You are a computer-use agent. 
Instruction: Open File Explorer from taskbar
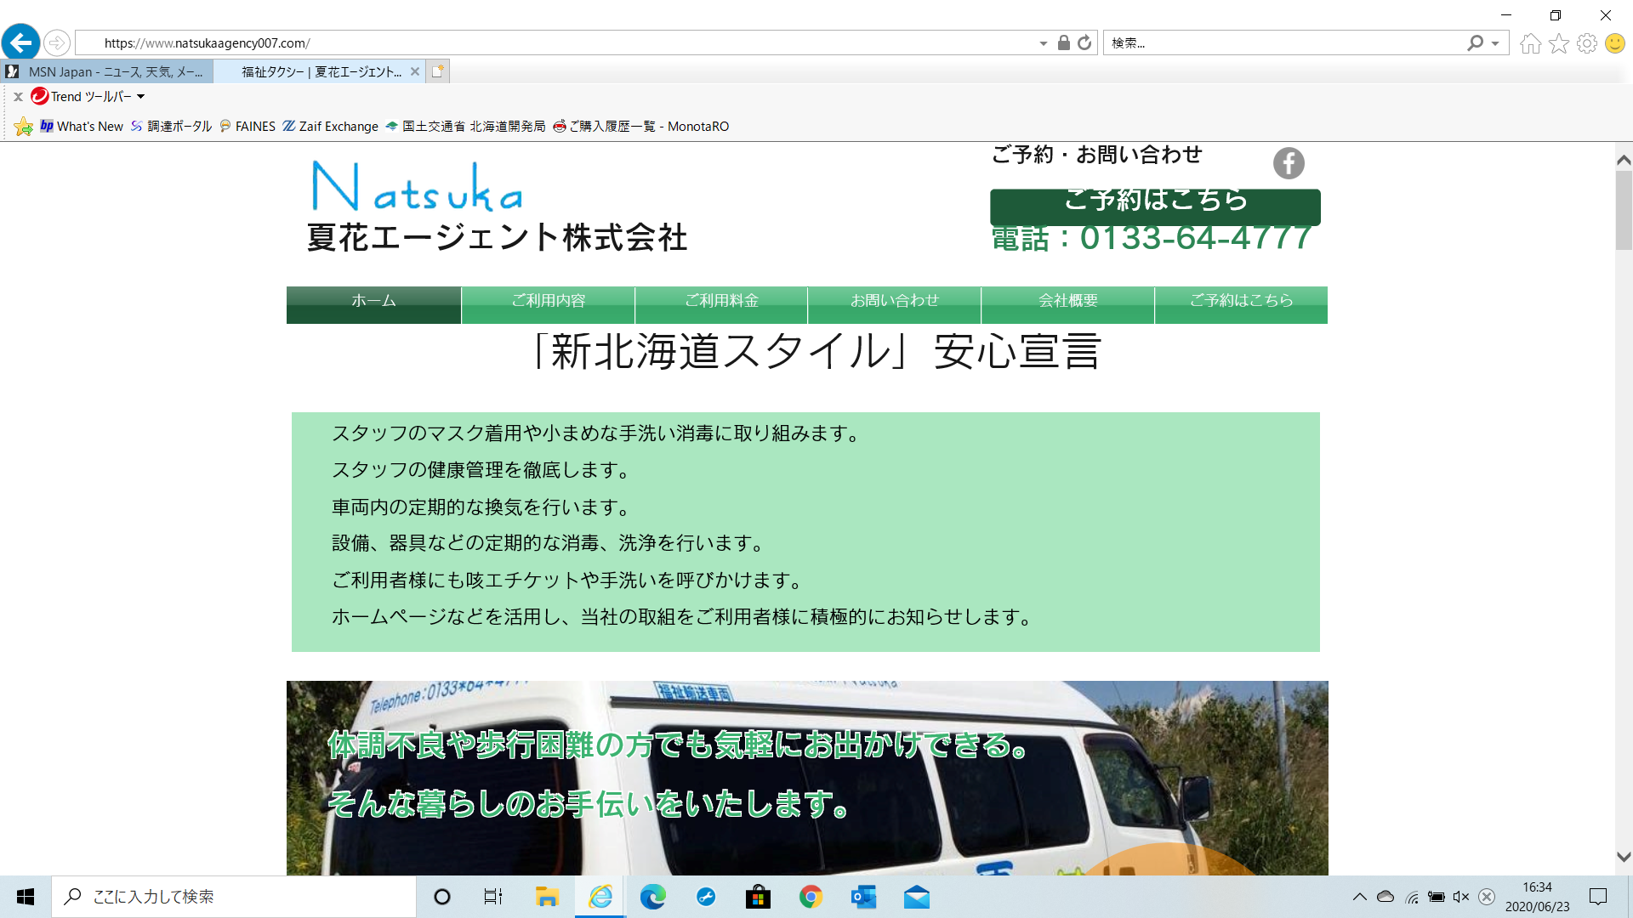pyautogui.click(x=546, y=897)
